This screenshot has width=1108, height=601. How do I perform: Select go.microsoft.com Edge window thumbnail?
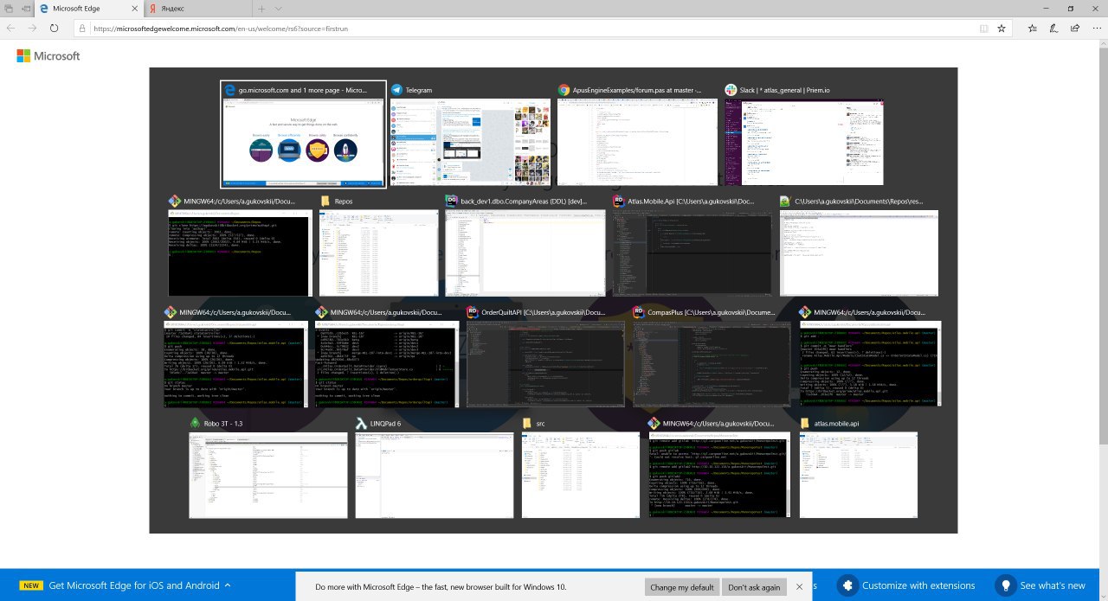click(303, 135)
